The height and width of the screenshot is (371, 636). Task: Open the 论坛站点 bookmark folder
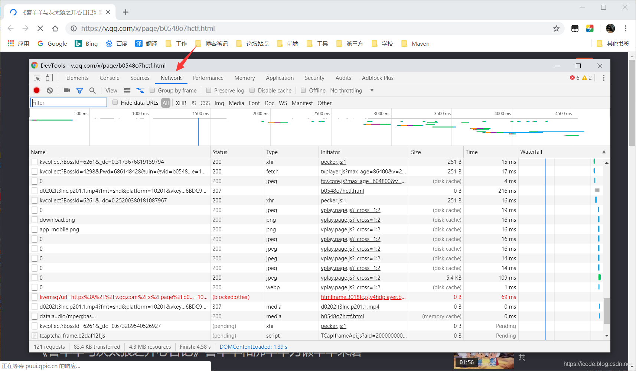(252, 43)
